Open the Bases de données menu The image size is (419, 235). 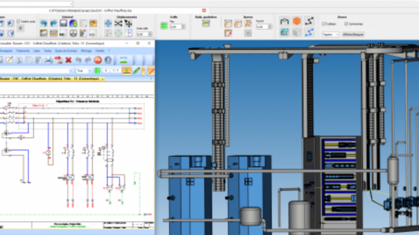(66, 51)
